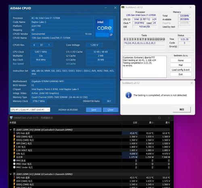Collapse the DDR5 DIMM [#2] sensor group
The height and width of the screenshot is (188, 202).
[11, 174]
